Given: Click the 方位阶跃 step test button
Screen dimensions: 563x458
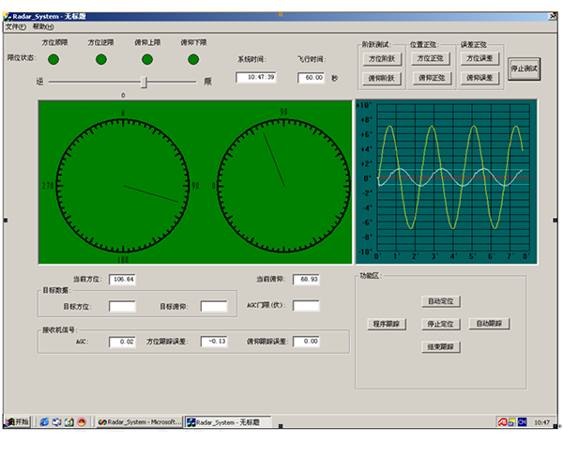Looking at the screenshot, I should (382, 58).
